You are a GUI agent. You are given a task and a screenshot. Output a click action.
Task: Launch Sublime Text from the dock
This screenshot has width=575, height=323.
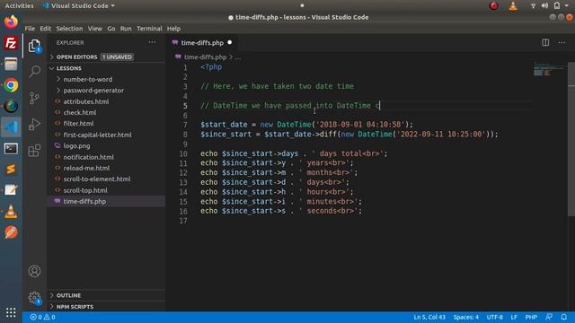(11, 170)
